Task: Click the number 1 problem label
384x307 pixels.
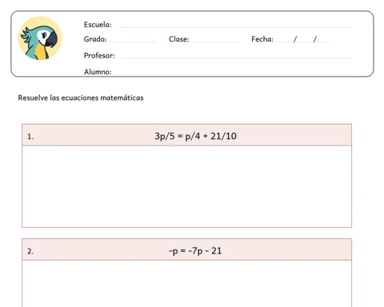Action: 30,137
